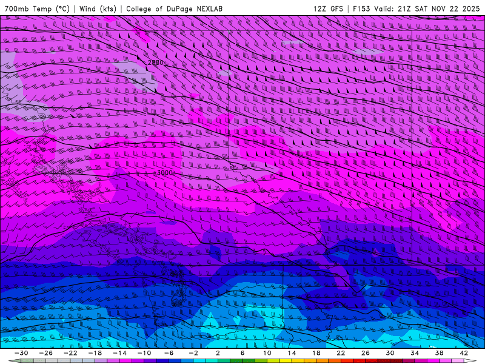Screen dimensions: 485x364
Task: Click the '700mb Temp (°C)' title text
Action: click(37, 8)
